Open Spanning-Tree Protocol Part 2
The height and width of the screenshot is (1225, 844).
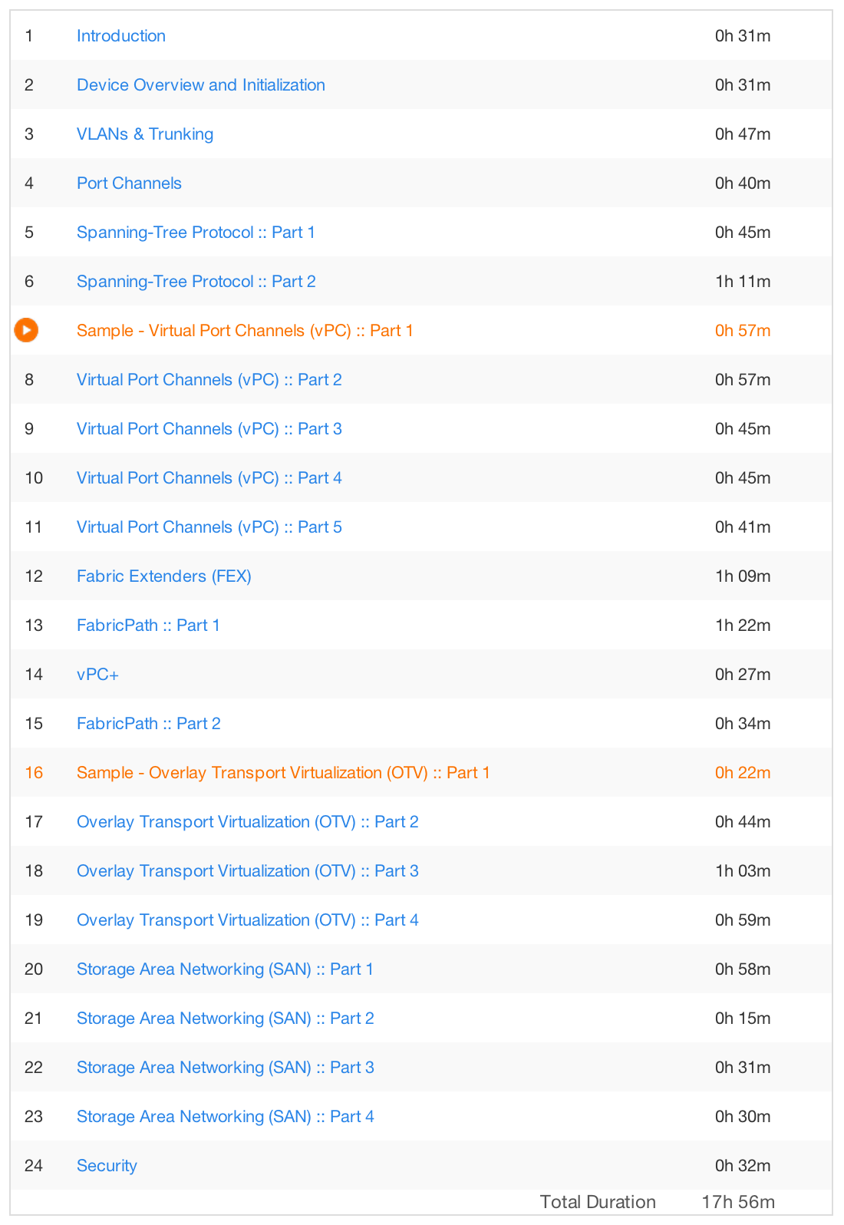[196, 281]
